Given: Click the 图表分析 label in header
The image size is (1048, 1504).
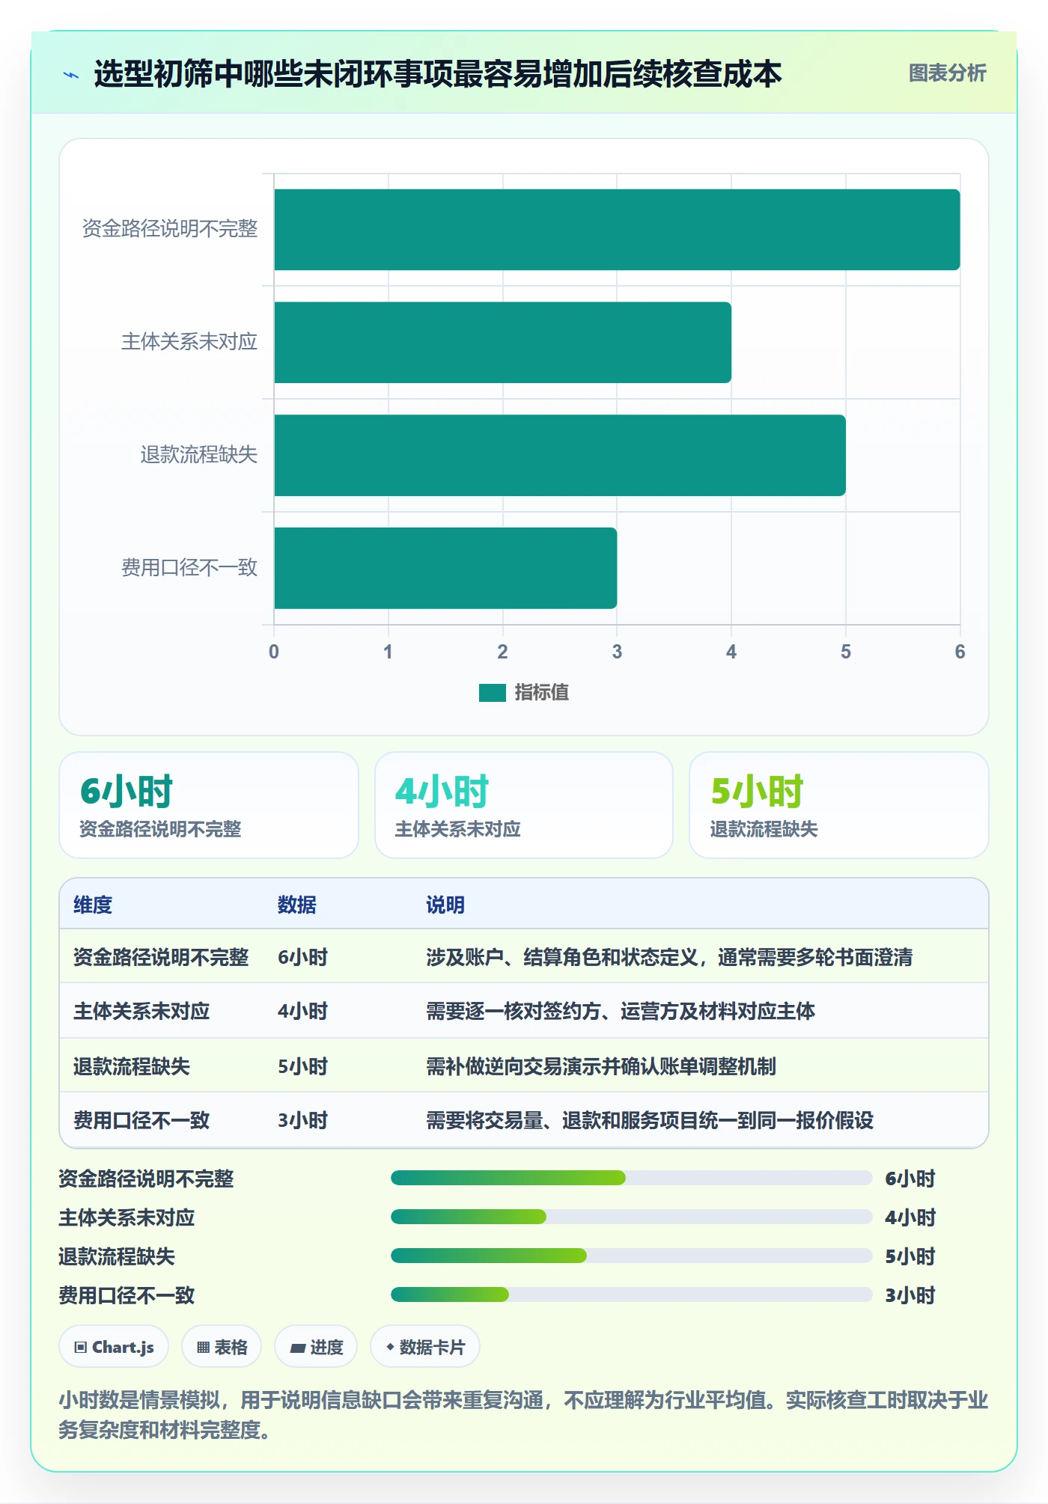Looking at the screenshot, I should pos(947,73).
